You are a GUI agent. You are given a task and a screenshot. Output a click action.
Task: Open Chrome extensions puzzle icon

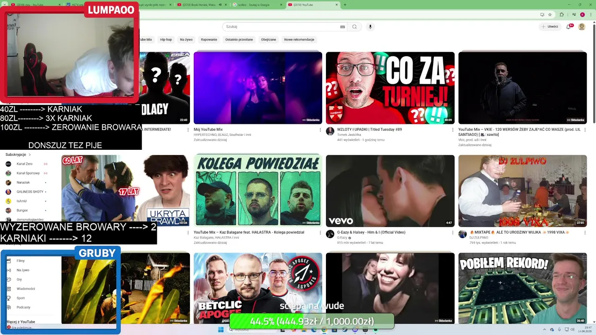[x=562, y=14]
